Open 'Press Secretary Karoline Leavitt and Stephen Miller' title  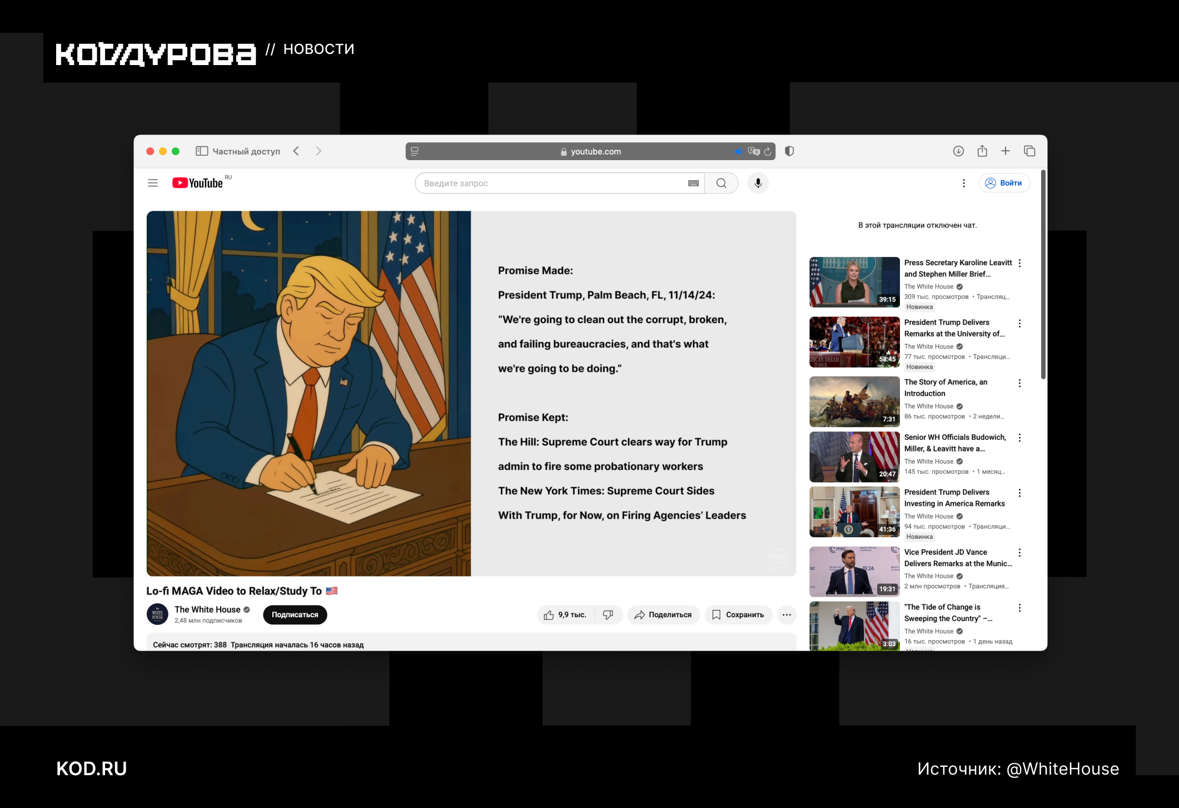click(x=958, y=268)
